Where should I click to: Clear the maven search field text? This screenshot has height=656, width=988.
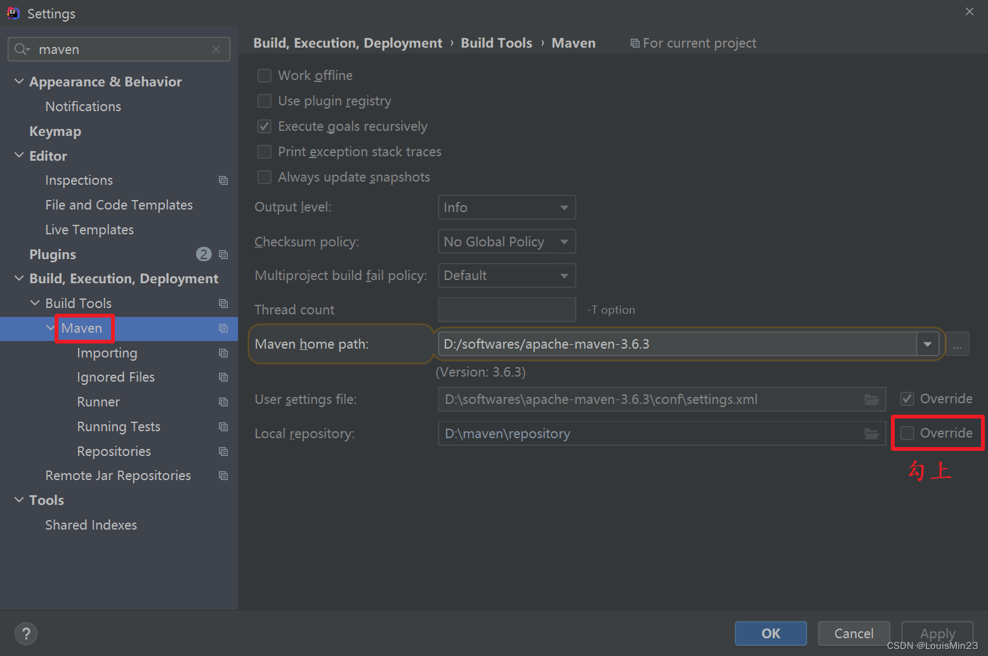pos(216,49)
